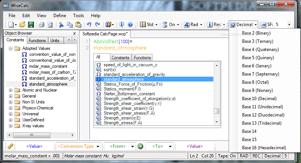
Task: Open the From unit dropdown
Action: click(132, 147)
